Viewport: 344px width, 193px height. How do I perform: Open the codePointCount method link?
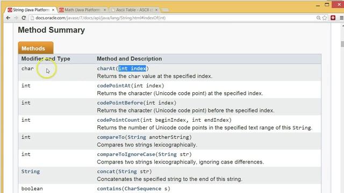click(118, 120)
